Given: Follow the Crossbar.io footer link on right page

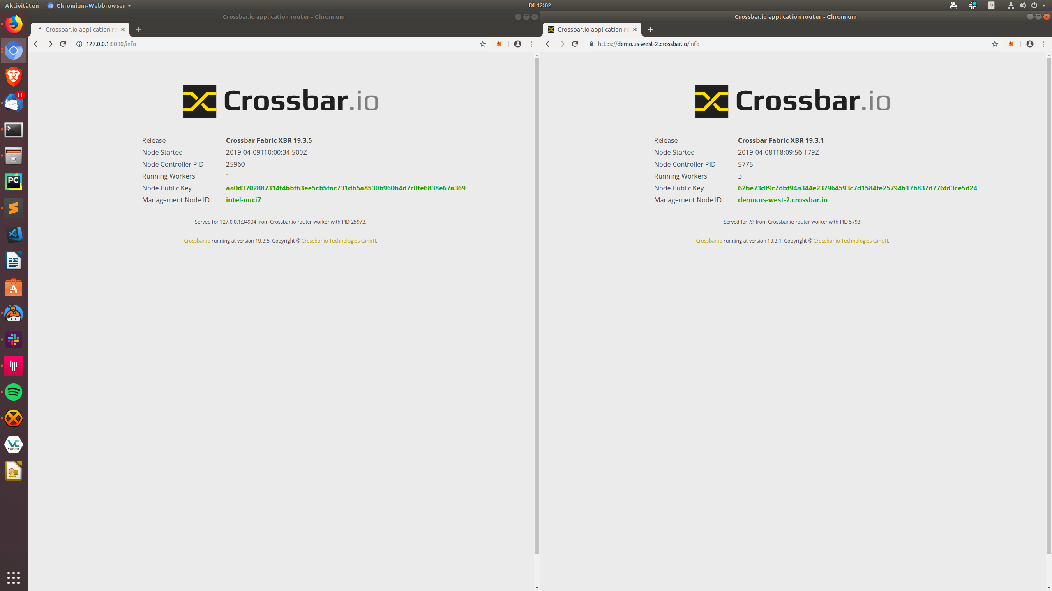Looking at the screenshot, I should click(x=708, y=241).
